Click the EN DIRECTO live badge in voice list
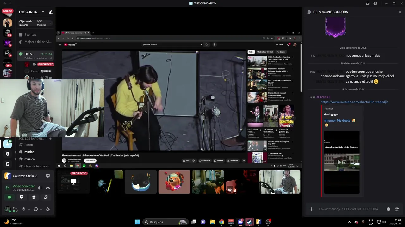The height and width of the screenshot is (227, 405). coord(46,64)
